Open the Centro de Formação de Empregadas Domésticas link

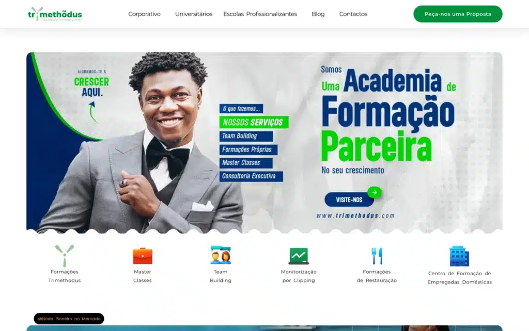pos(459,278)
